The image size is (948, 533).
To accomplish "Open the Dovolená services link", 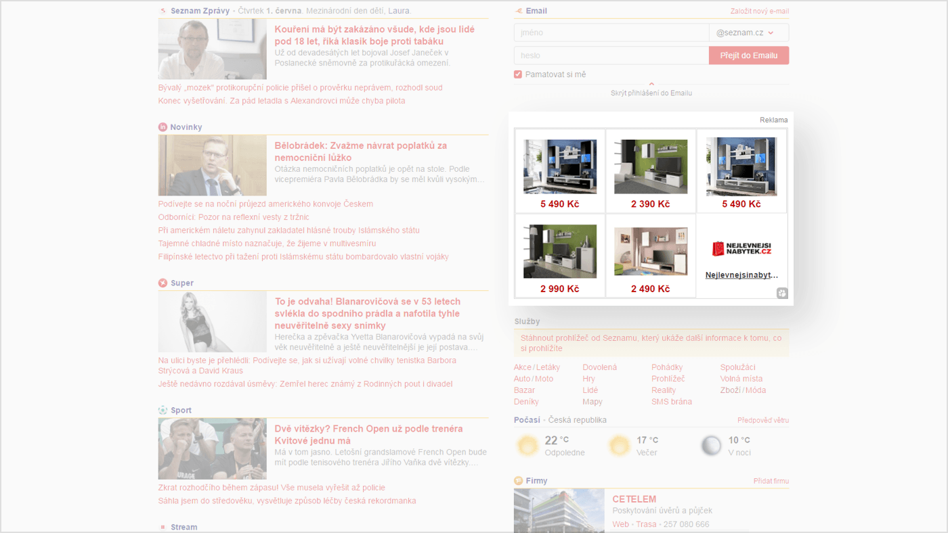I will pyautogui.click(x=600, y=367).
